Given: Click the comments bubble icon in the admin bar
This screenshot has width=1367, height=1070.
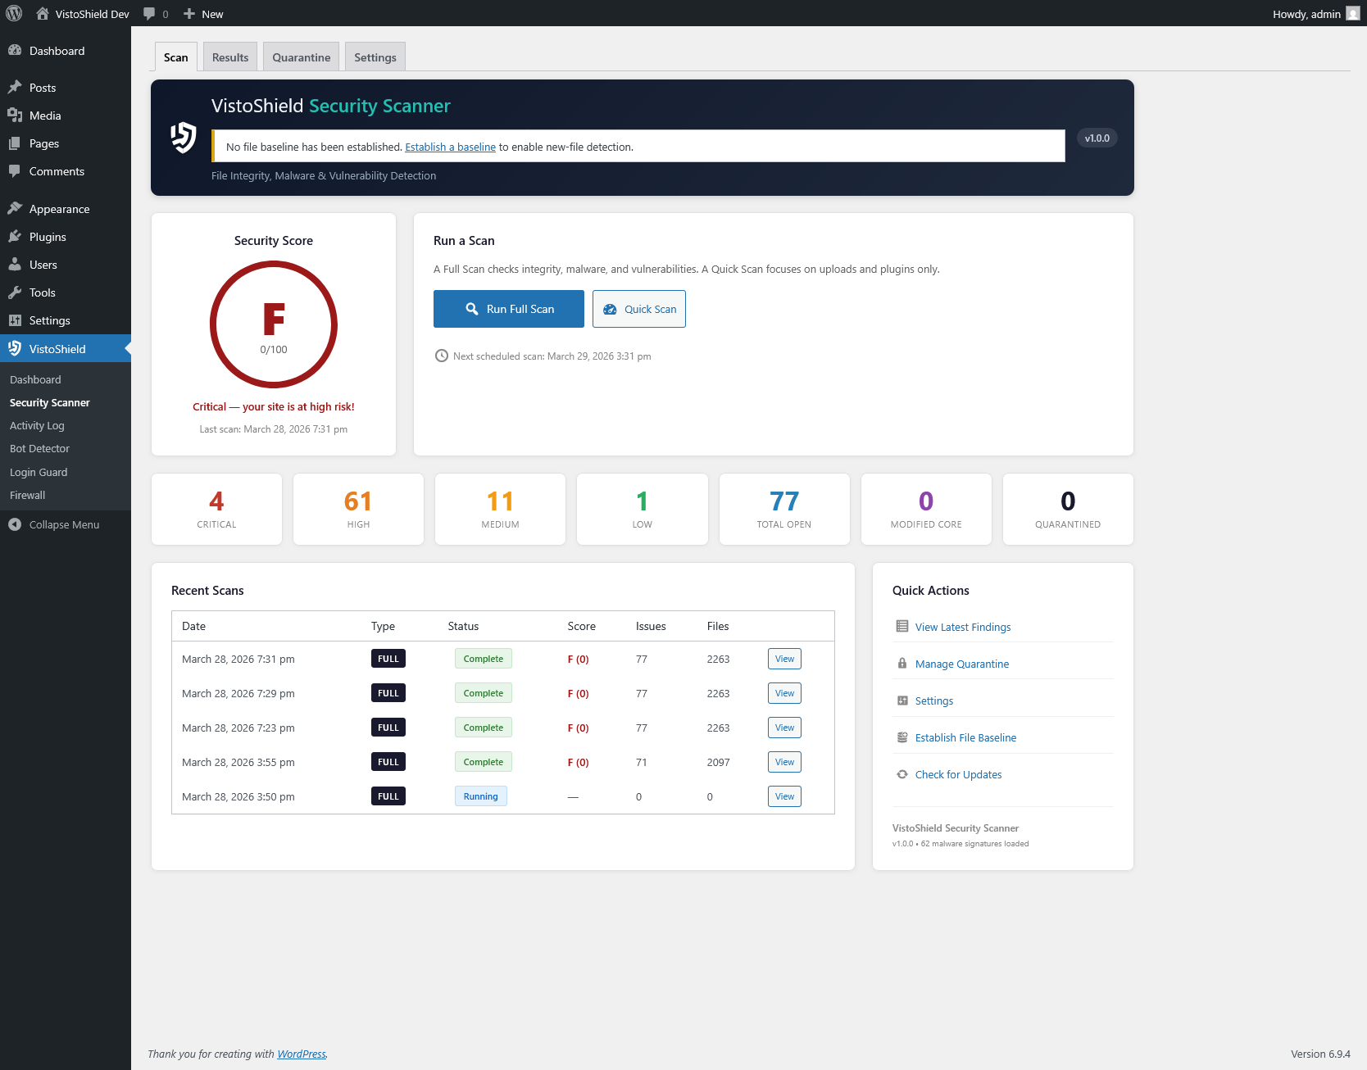Looking at the screenshot, I should [149, 13].
